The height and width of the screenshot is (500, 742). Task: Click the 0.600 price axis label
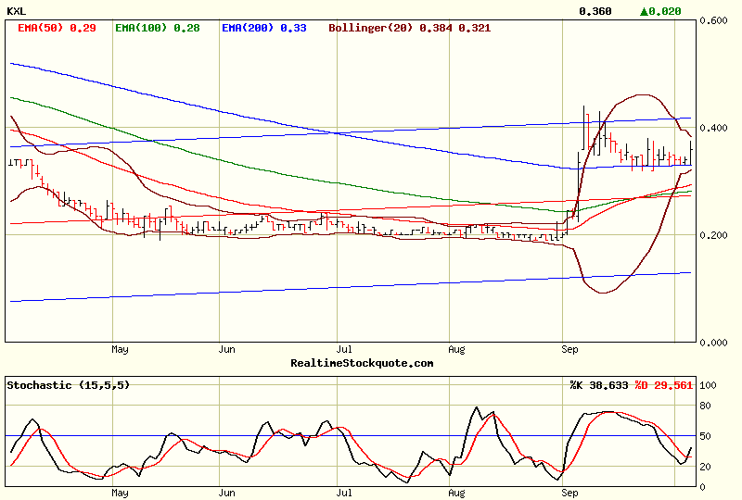[x=713, y=20]
